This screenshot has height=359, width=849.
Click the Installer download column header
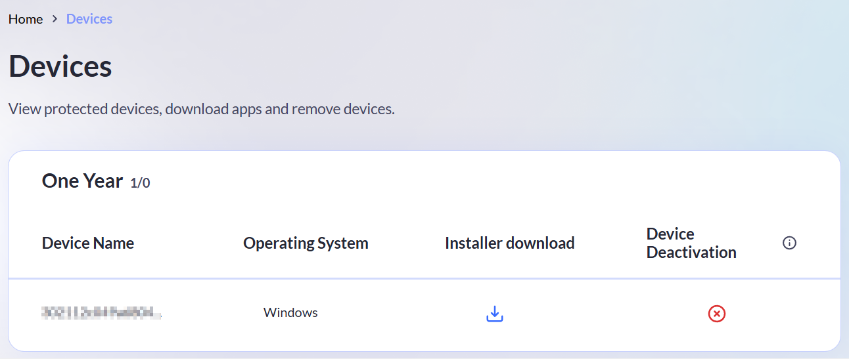click(509, 243)
